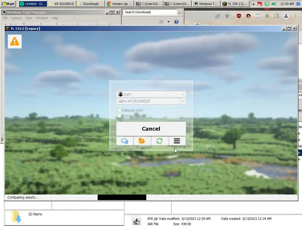Click the shit.jar file name text

pos(152,219)
